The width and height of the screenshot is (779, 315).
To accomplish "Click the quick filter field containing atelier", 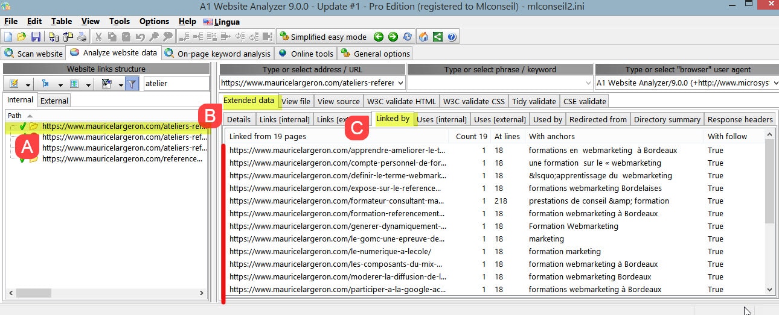I will (176, 84).
